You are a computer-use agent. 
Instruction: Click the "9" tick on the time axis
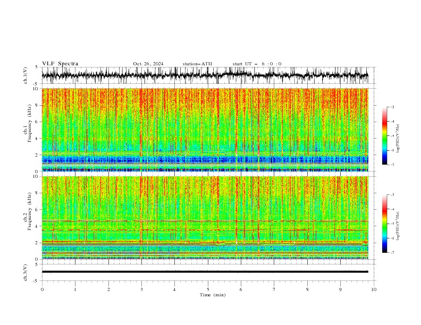coord(340,289)
